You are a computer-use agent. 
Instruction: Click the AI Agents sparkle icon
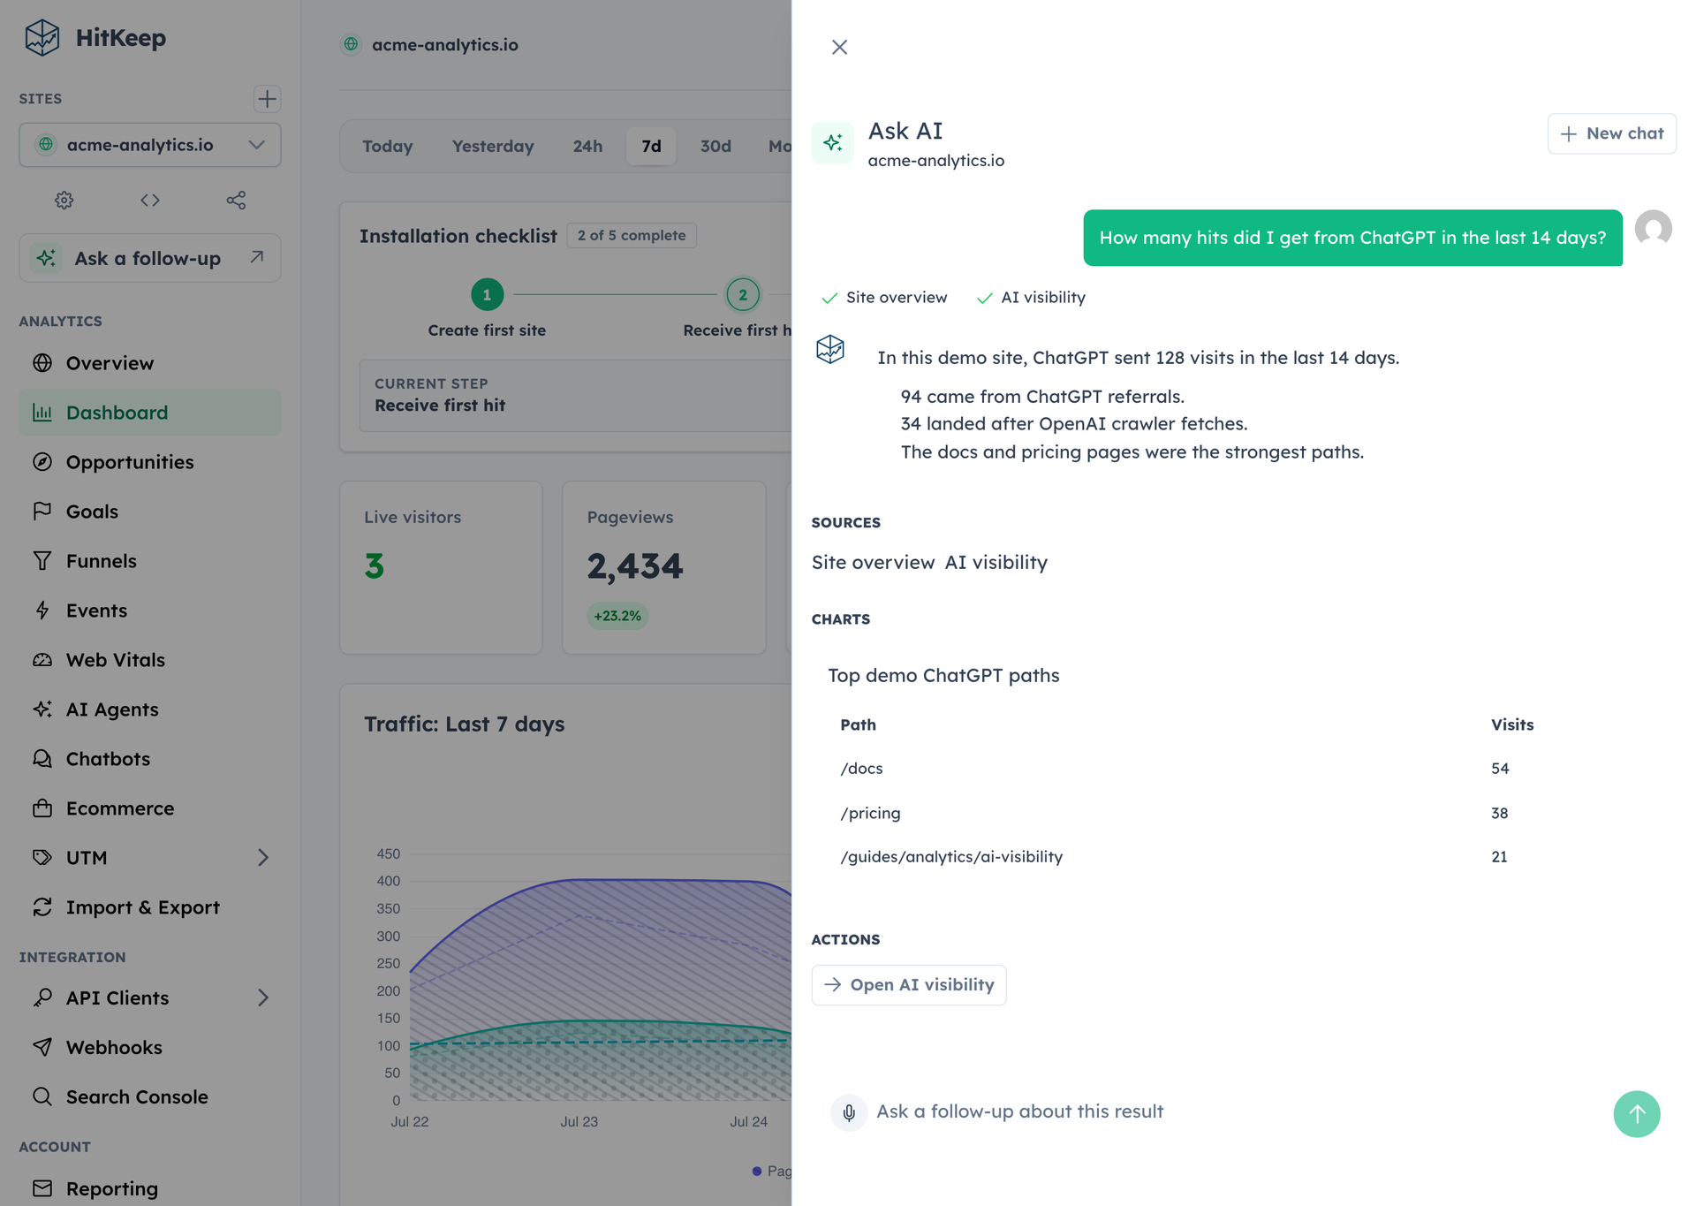click(42, 709)
